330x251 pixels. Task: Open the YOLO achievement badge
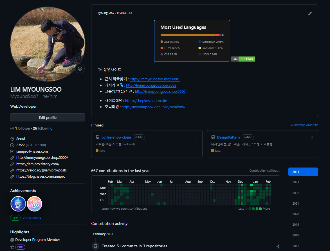tap(35, 204)
